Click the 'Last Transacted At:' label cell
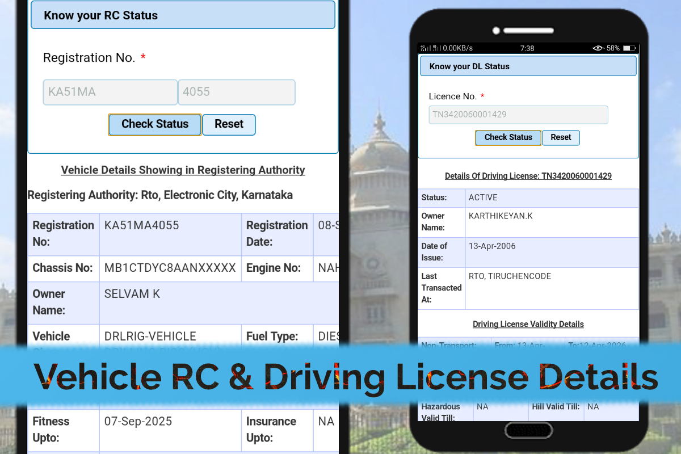The width and height of the screenshot is (681, 454). pyautogui.click(x=442, y=288)
